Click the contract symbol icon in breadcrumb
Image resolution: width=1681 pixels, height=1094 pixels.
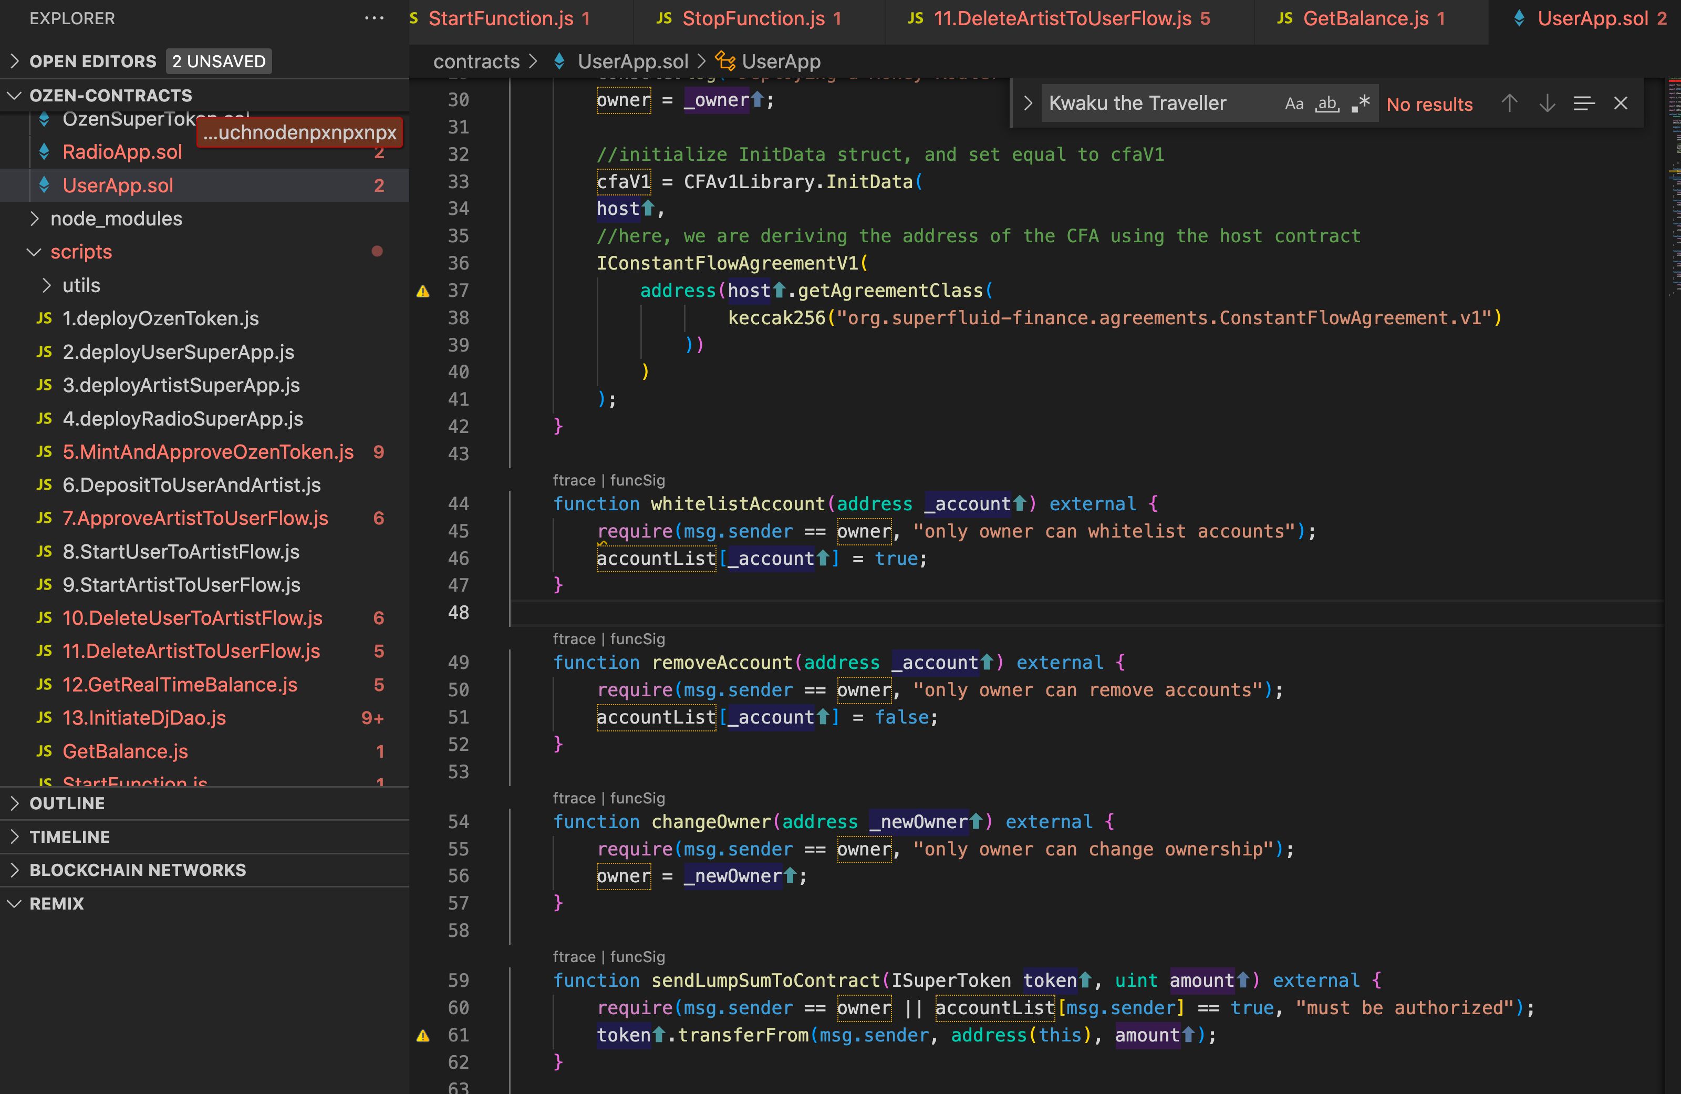tap(724, 61)
